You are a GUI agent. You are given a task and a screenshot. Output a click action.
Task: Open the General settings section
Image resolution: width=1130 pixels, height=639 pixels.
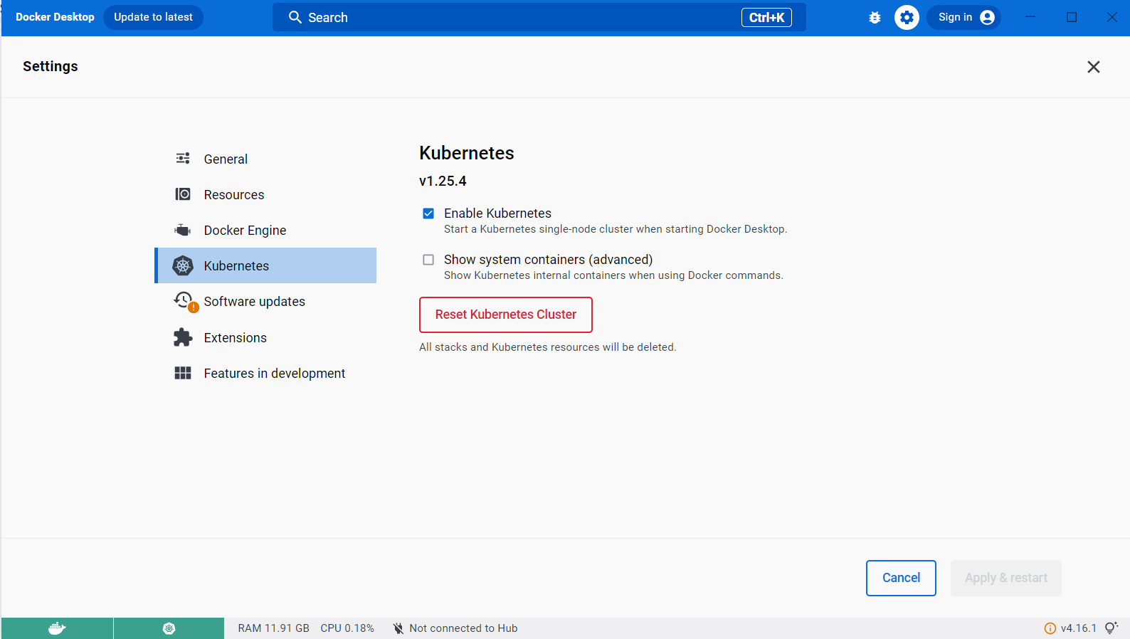(x=265, y=159)
